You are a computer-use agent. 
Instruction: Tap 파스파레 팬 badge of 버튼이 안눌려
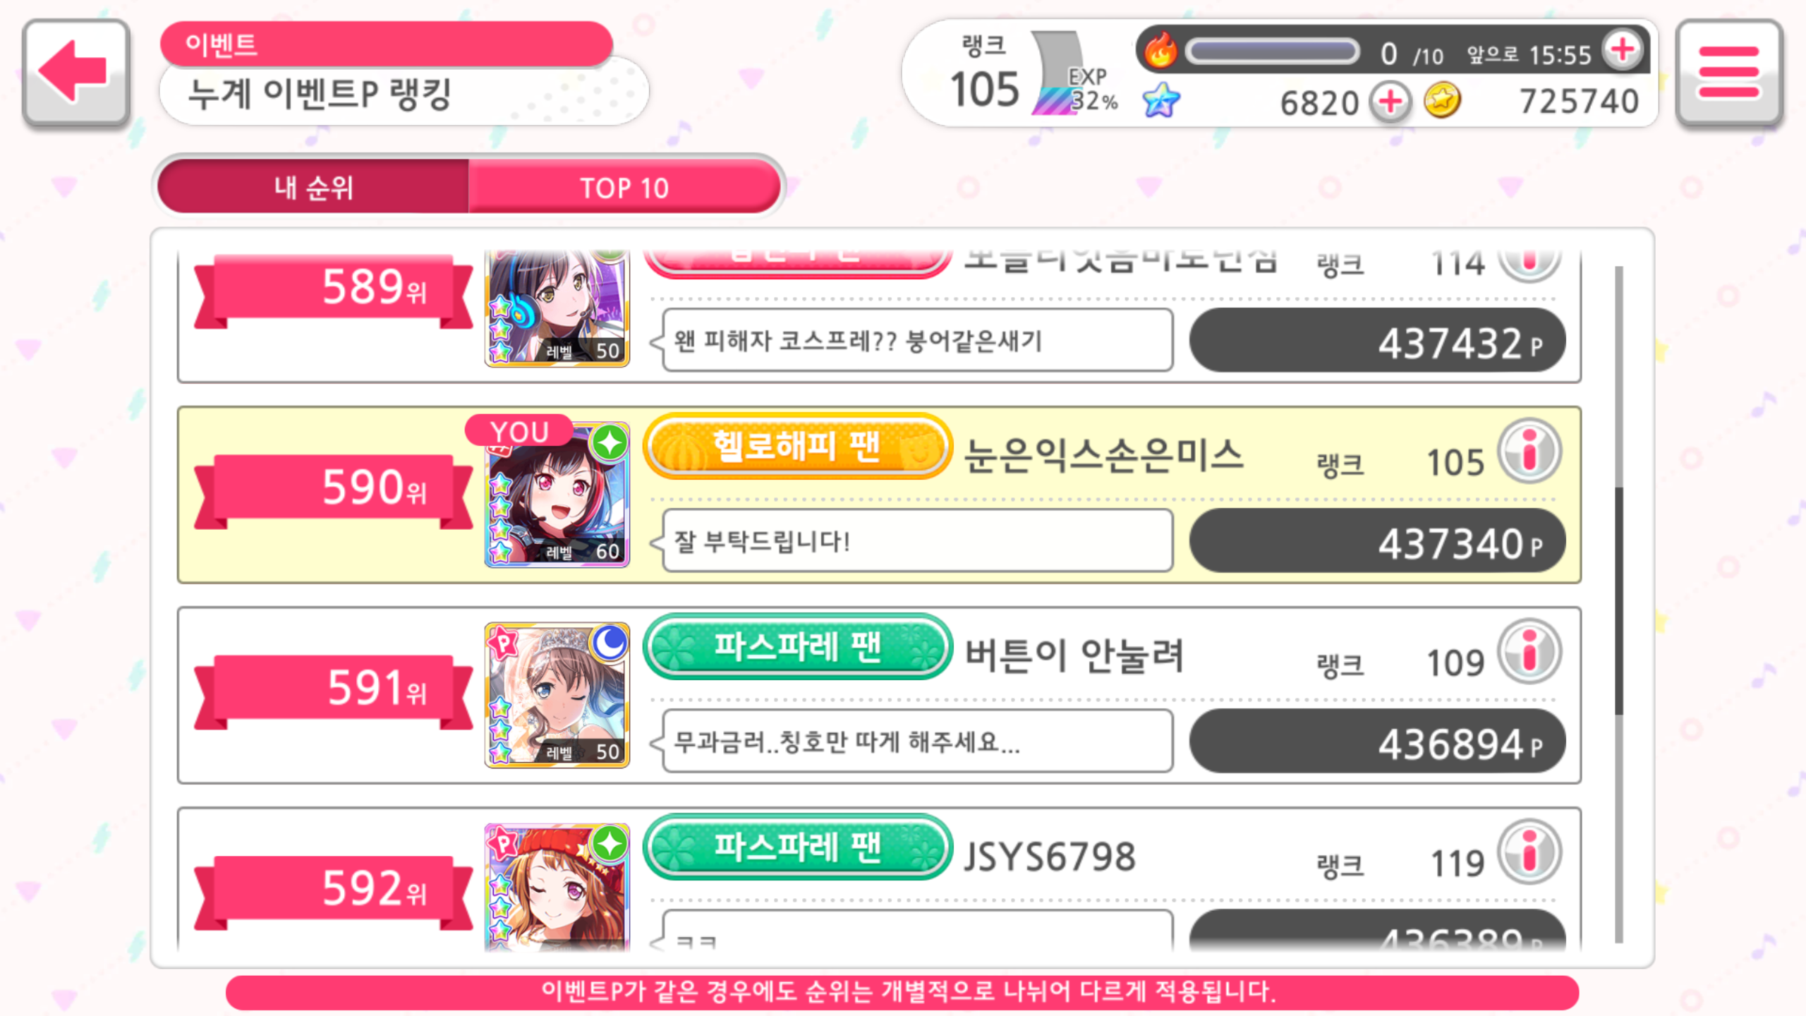798,646
